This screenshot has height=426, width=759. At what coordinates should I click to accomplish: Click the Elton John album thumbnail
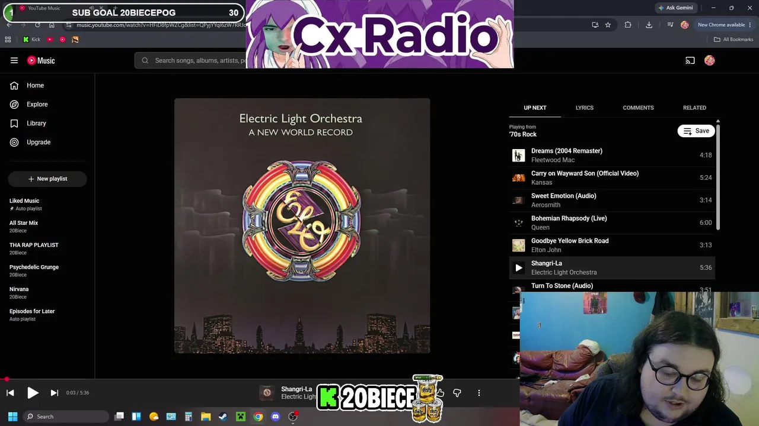coord(519,245)
